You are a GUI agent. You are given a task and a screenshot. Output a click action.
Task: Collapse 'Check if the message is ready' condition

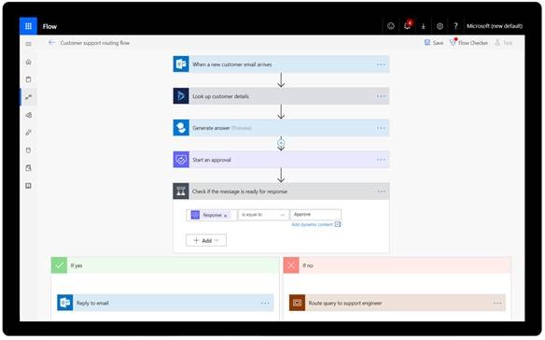click(281, 191)
